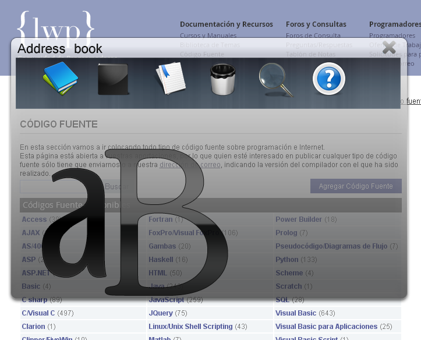Viewport: 421px width, 340px height.
Task: Open the C/Visual C category link
Action: pos(38,313)
